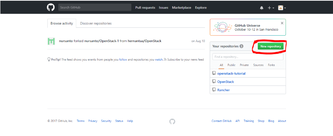
Task: Open the footer Terms link
Action: click(x=81, y=121)
